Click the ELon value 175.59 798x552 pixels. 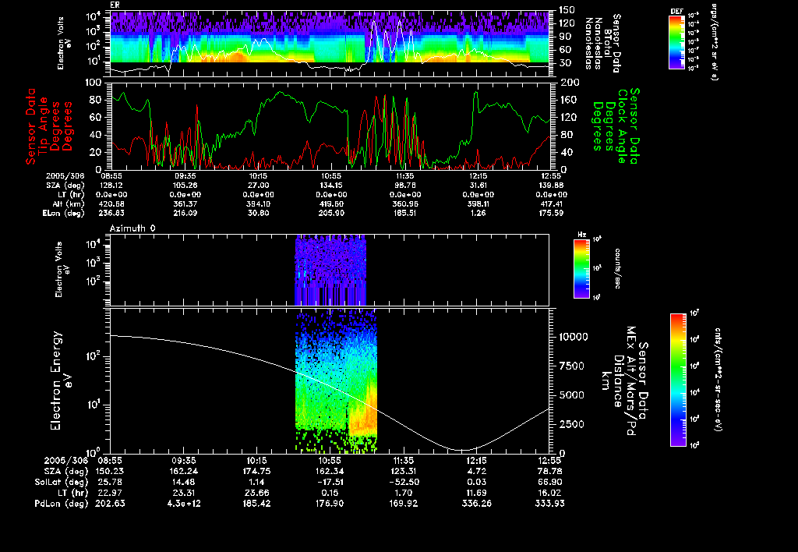(x=551, y=213)
